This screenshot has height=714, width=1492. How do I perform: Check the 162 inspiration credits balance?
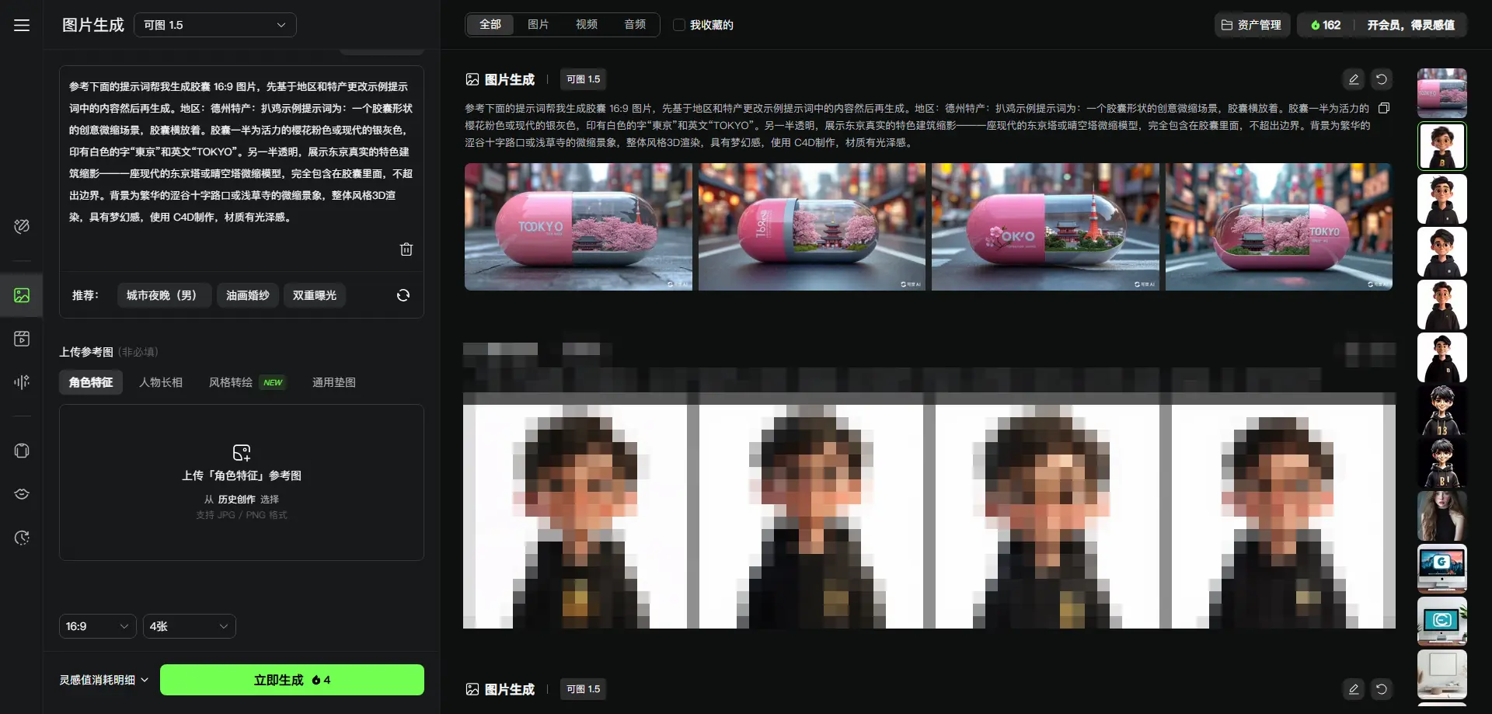point(1326,25)
